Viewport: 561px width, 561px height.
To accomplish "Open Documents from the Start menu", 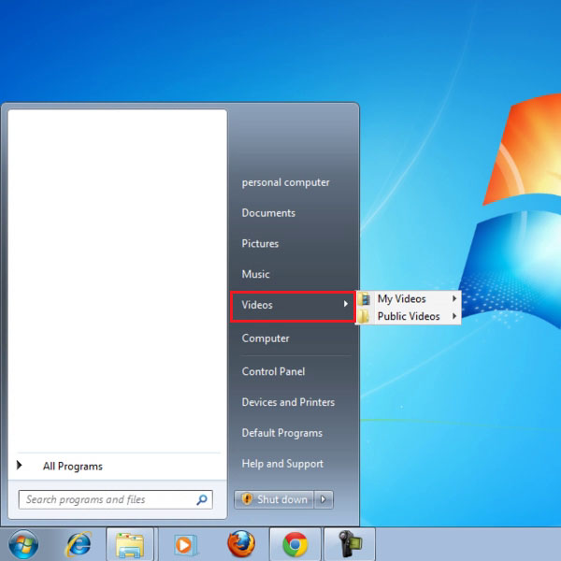I will coord(268,213).
